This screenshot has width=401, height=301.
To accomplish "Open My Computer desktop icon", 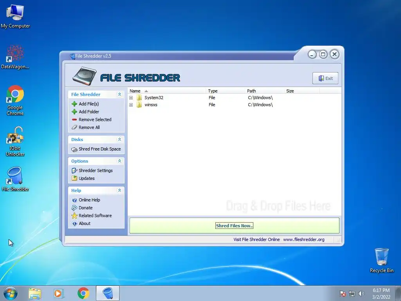I will [x=15, y=16].
